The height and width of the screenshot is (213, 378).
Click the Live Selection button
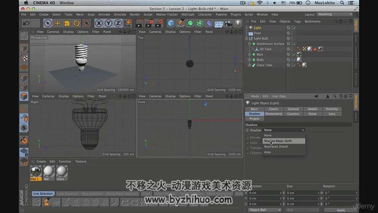(x=43, y=194)
